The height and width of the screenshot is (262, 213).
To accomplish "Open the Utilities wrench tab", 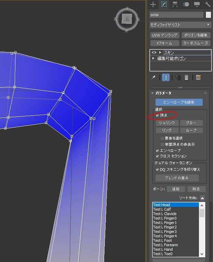I will click(208, 4).
